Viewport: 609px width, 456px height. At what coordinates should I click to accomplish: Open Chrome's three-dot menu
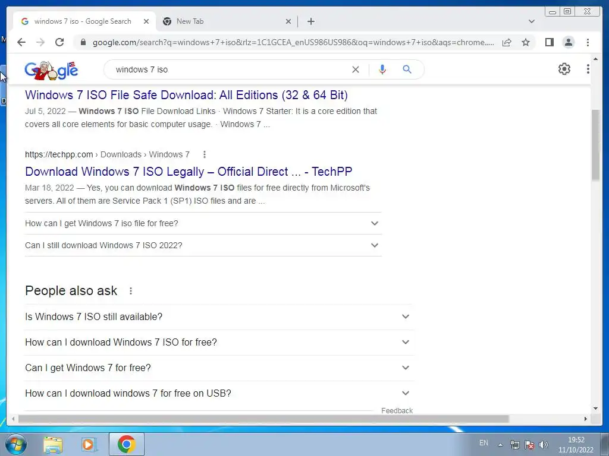tap(588, 42)
